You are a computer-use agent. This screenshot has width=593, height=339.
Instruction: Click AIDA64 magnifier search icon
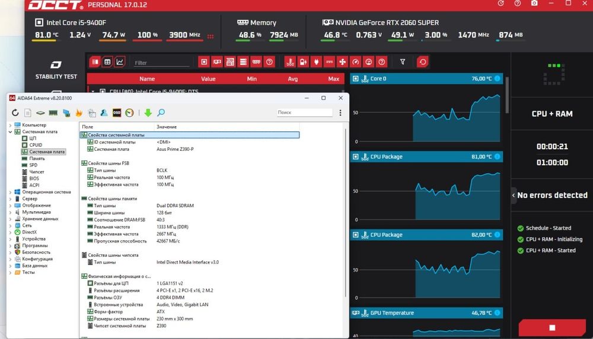[161, 112]
